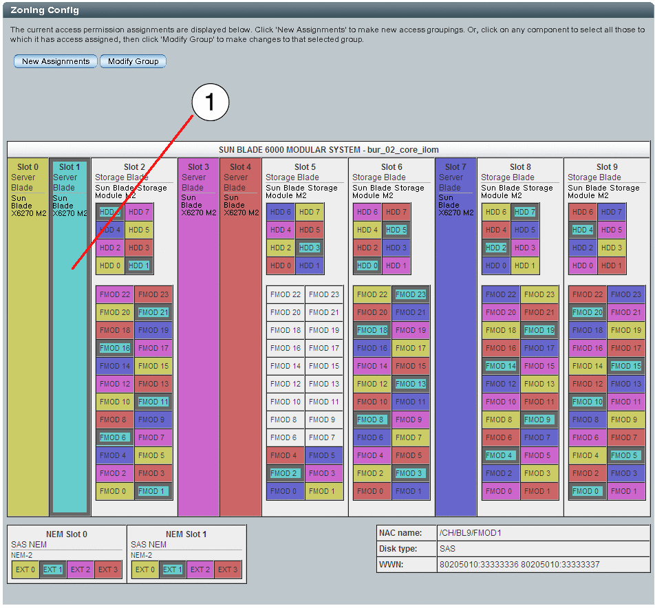
Task: Select HDD 4 in Slot 9
Action: (x=583, y=230)
